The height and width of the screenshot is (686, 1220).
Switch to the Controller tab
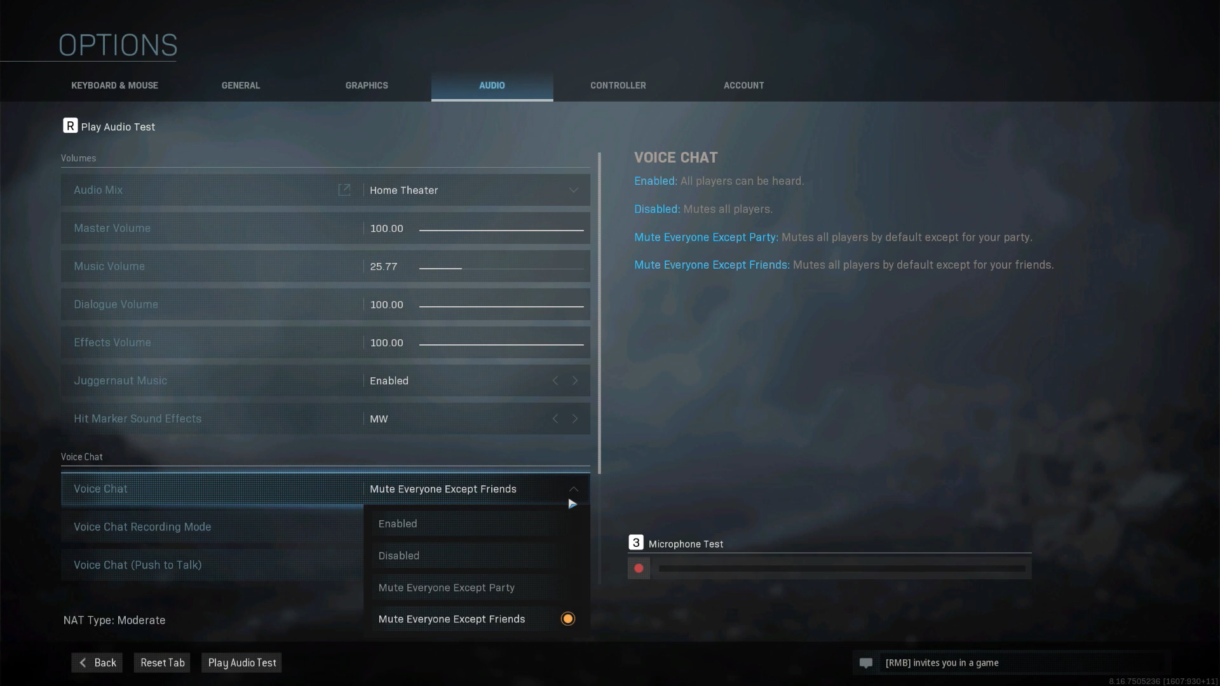click(x=618, y=84)
